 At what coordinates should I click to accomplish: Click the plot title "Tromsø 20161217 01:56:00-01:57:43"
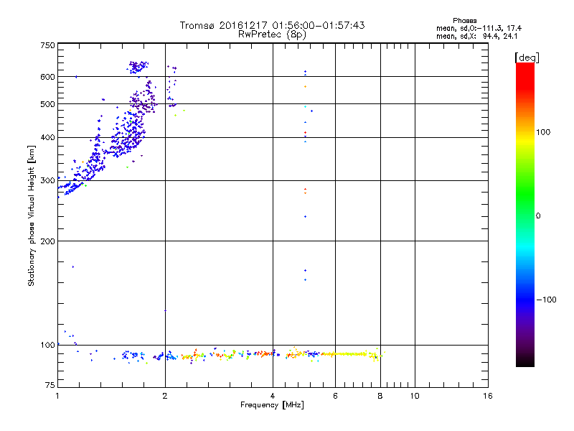point(272,25)
